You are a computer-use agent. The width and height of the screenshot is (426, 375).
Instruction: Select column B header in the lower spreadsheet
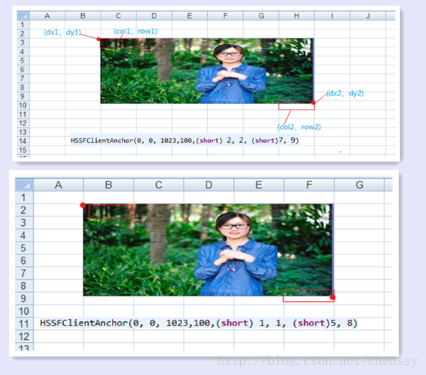[x=109, y=185]
